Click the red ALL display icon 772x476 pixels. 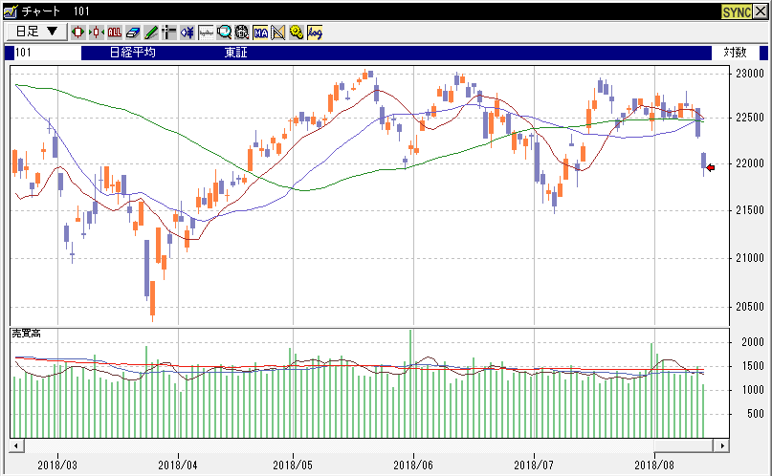pyautogui.click(x=115, y=32)
